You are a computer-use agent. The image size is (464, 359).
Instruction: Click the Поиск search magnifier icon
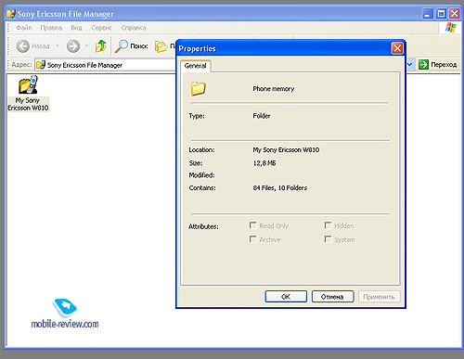click(122, 46)
